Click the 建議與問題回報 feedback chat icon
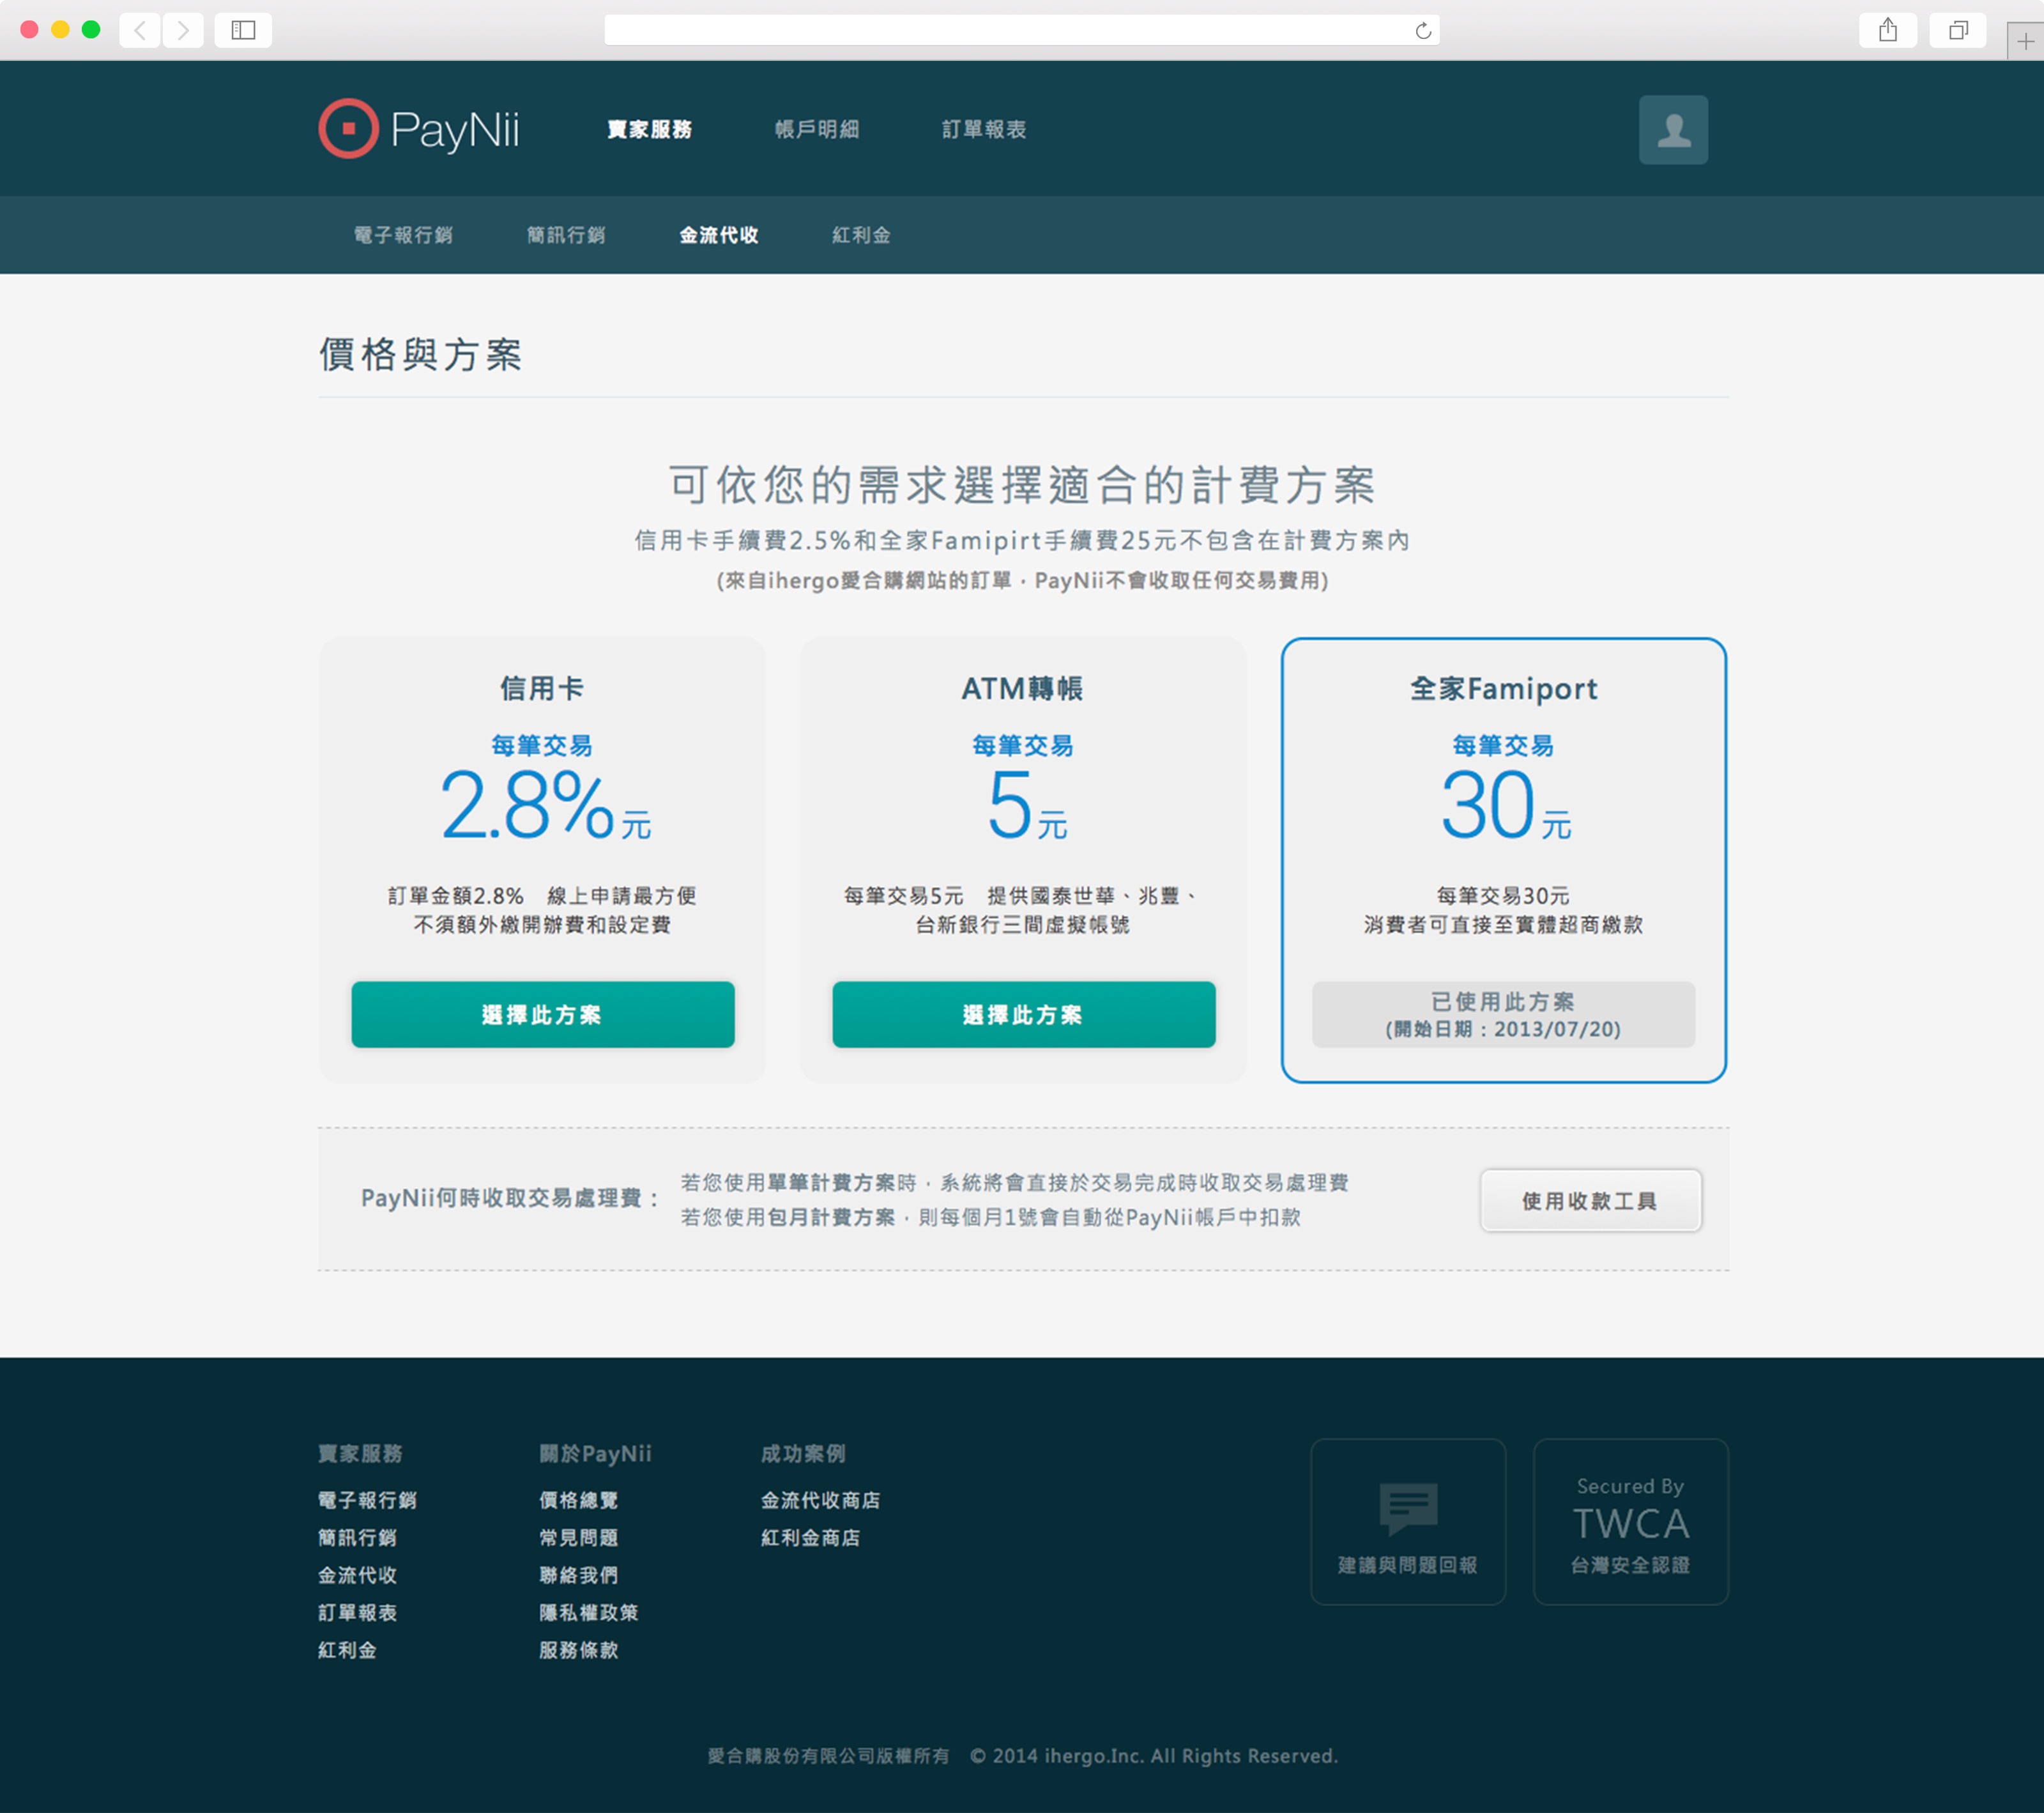This screenshot has width=2044, height=1813. click(x=1408, y=1508)
